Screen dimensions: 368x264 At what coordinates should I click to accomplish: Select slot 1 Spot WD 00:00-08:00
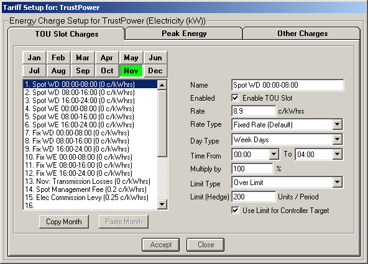pyautogui.click(x=90, y=84)
